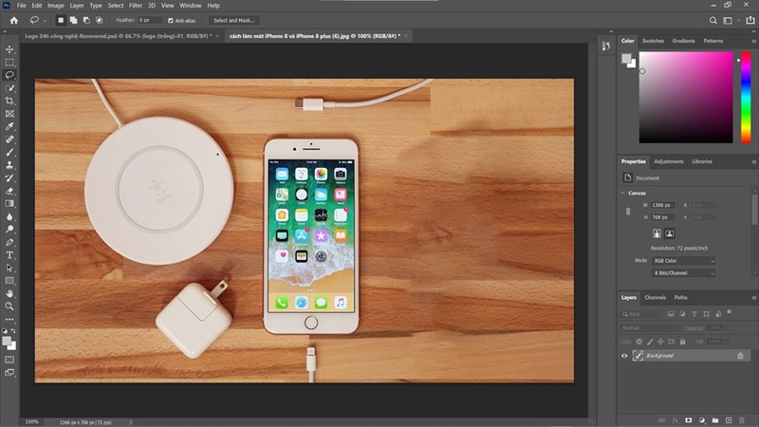Enable Subtract from selection mode
This screenshot has height=427, width=759.
coord(86,20)
